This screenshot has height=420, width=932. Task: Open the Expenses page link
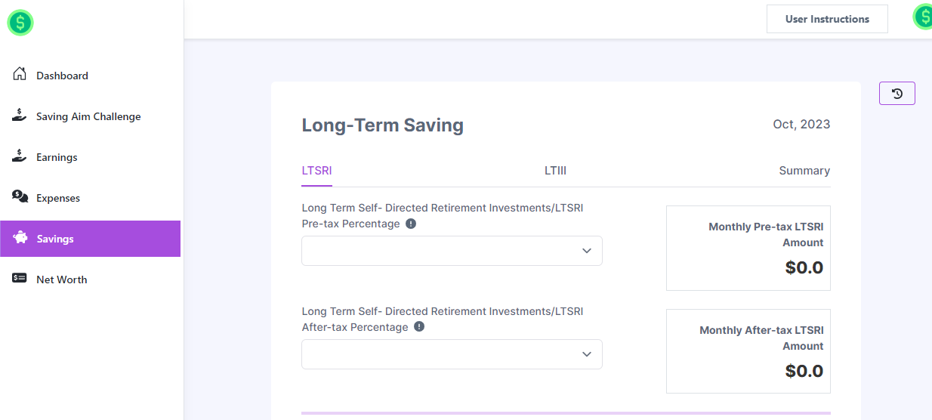tap(58, 198)
